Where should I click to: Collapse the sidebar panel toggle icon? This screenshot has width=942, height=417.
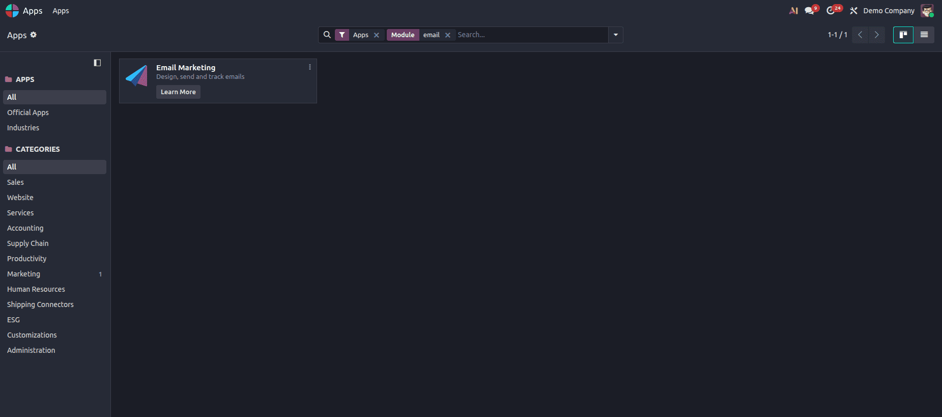(x=97, y=63)
